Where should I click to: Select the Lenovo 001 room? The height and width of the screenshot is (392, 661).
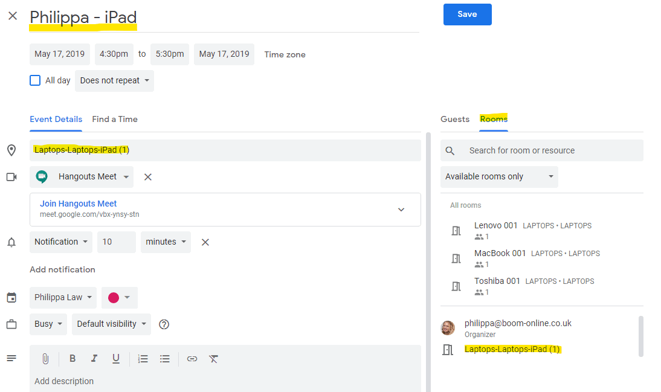495,225
